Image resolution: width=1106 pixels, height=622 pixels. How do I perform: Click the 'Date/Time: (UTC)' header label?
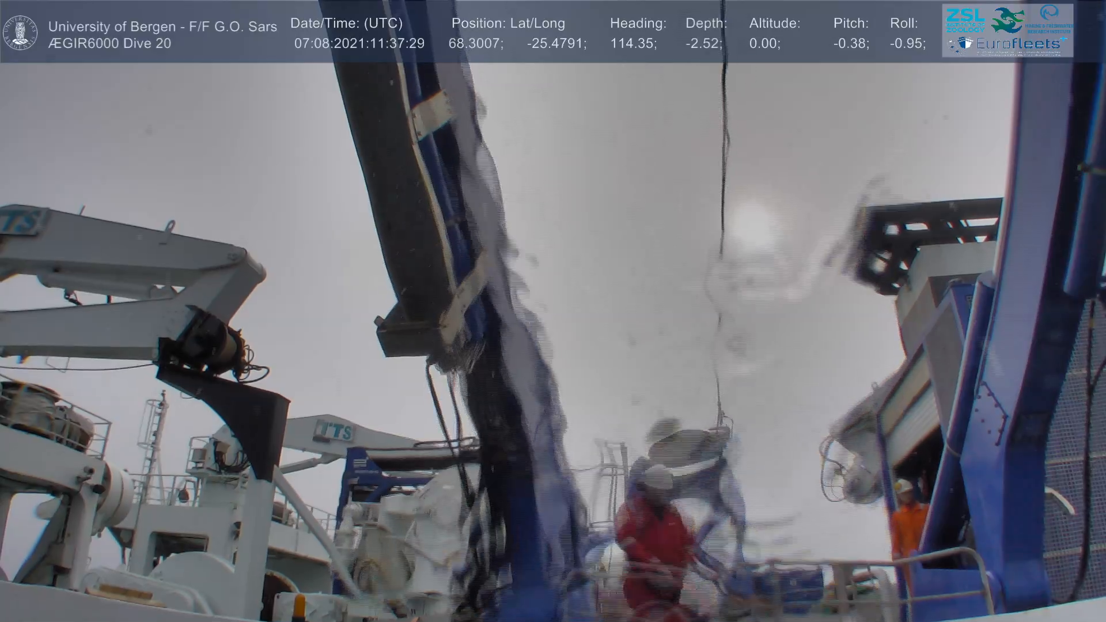point(346,24)
